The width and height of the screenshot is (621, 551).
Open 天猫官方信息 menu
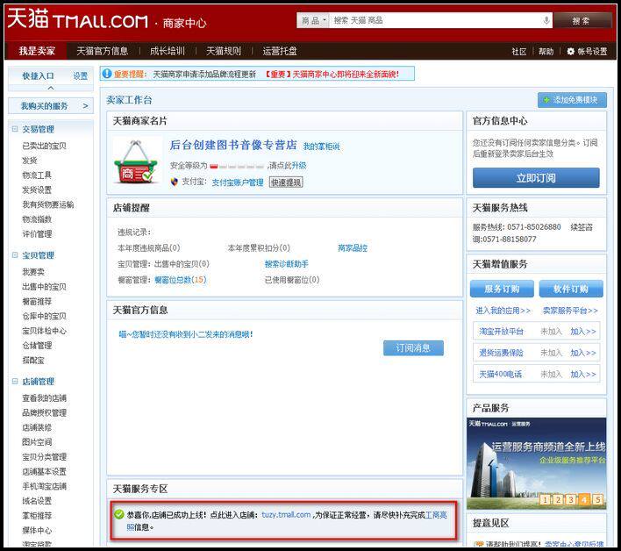(x=102, y=51)
